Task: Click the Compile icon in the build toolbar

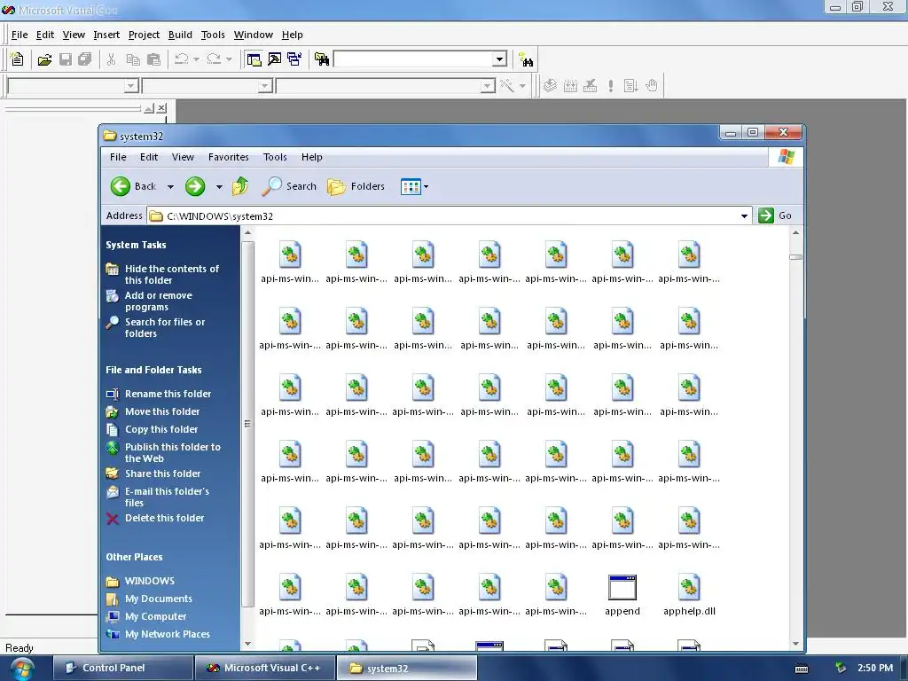Action: point(550,86)
